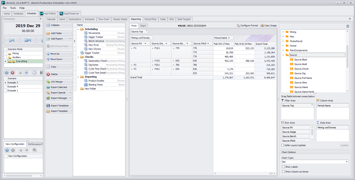Click the blue move scenario down arrow
Viewport: 355px width, 180px height.
[x=26, y=72]
